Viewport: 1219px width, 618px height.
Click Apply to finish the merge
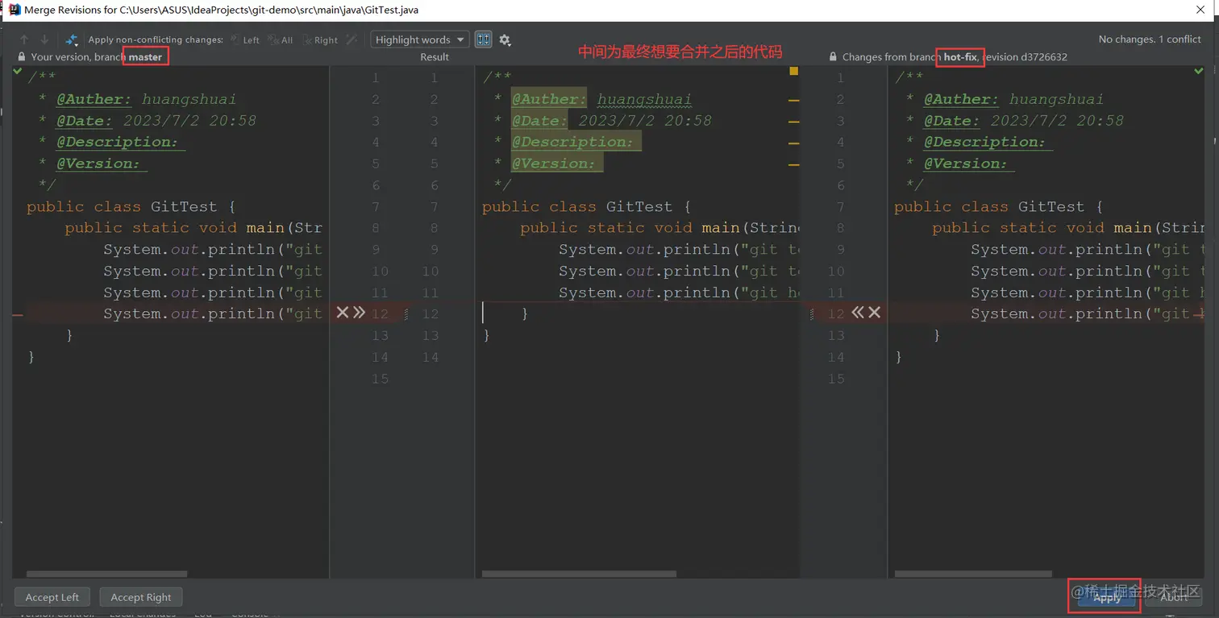click(1106, 597)
